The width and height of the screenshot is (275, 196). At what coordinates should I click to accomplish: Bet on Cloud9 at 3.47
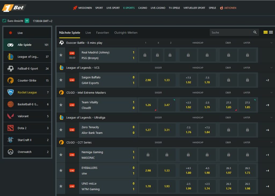(x=167, y=105)
